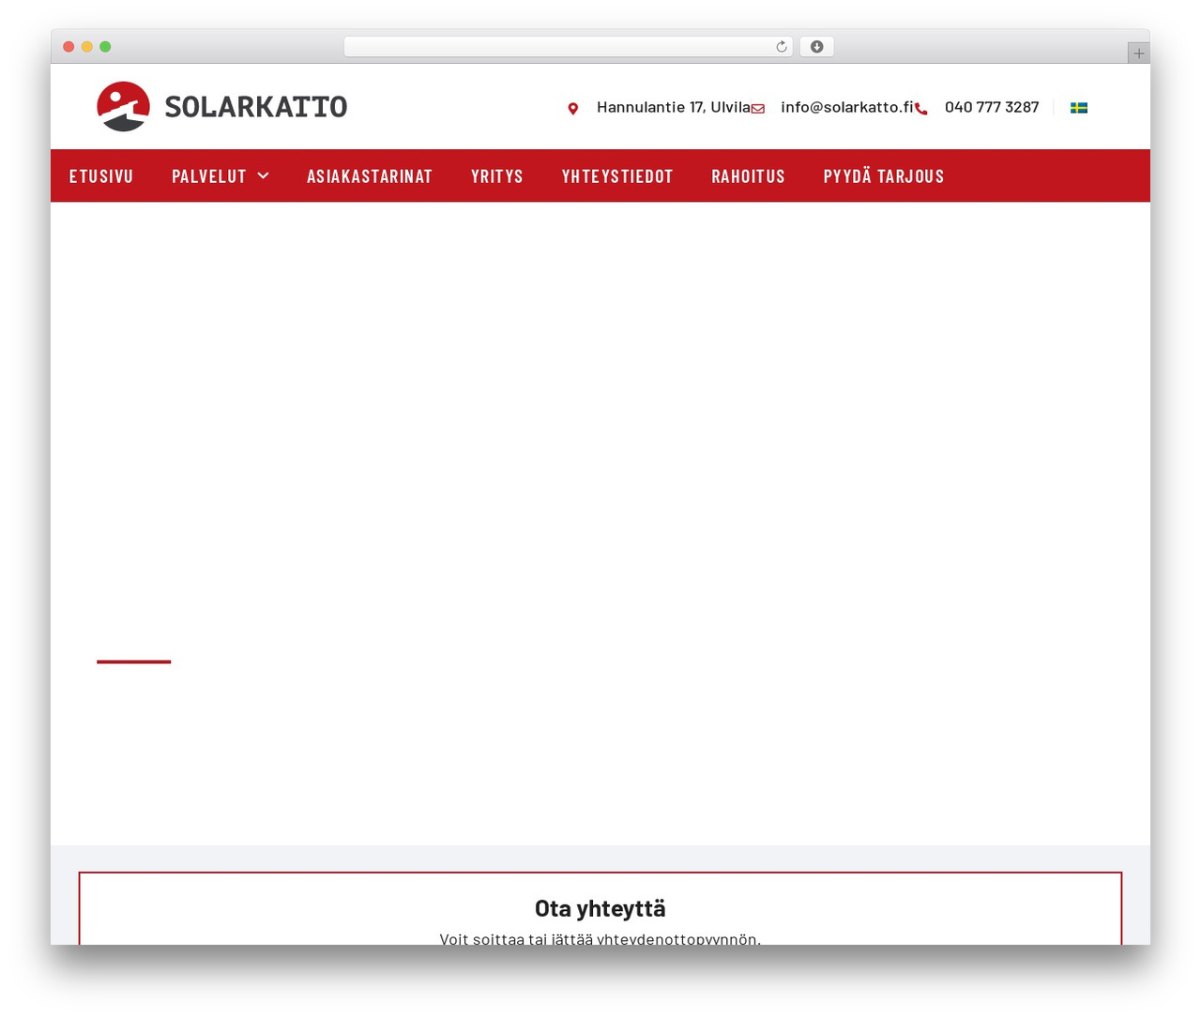Click the red phone handset icon
This screenshot has width=1201, height=1017.
921,109
